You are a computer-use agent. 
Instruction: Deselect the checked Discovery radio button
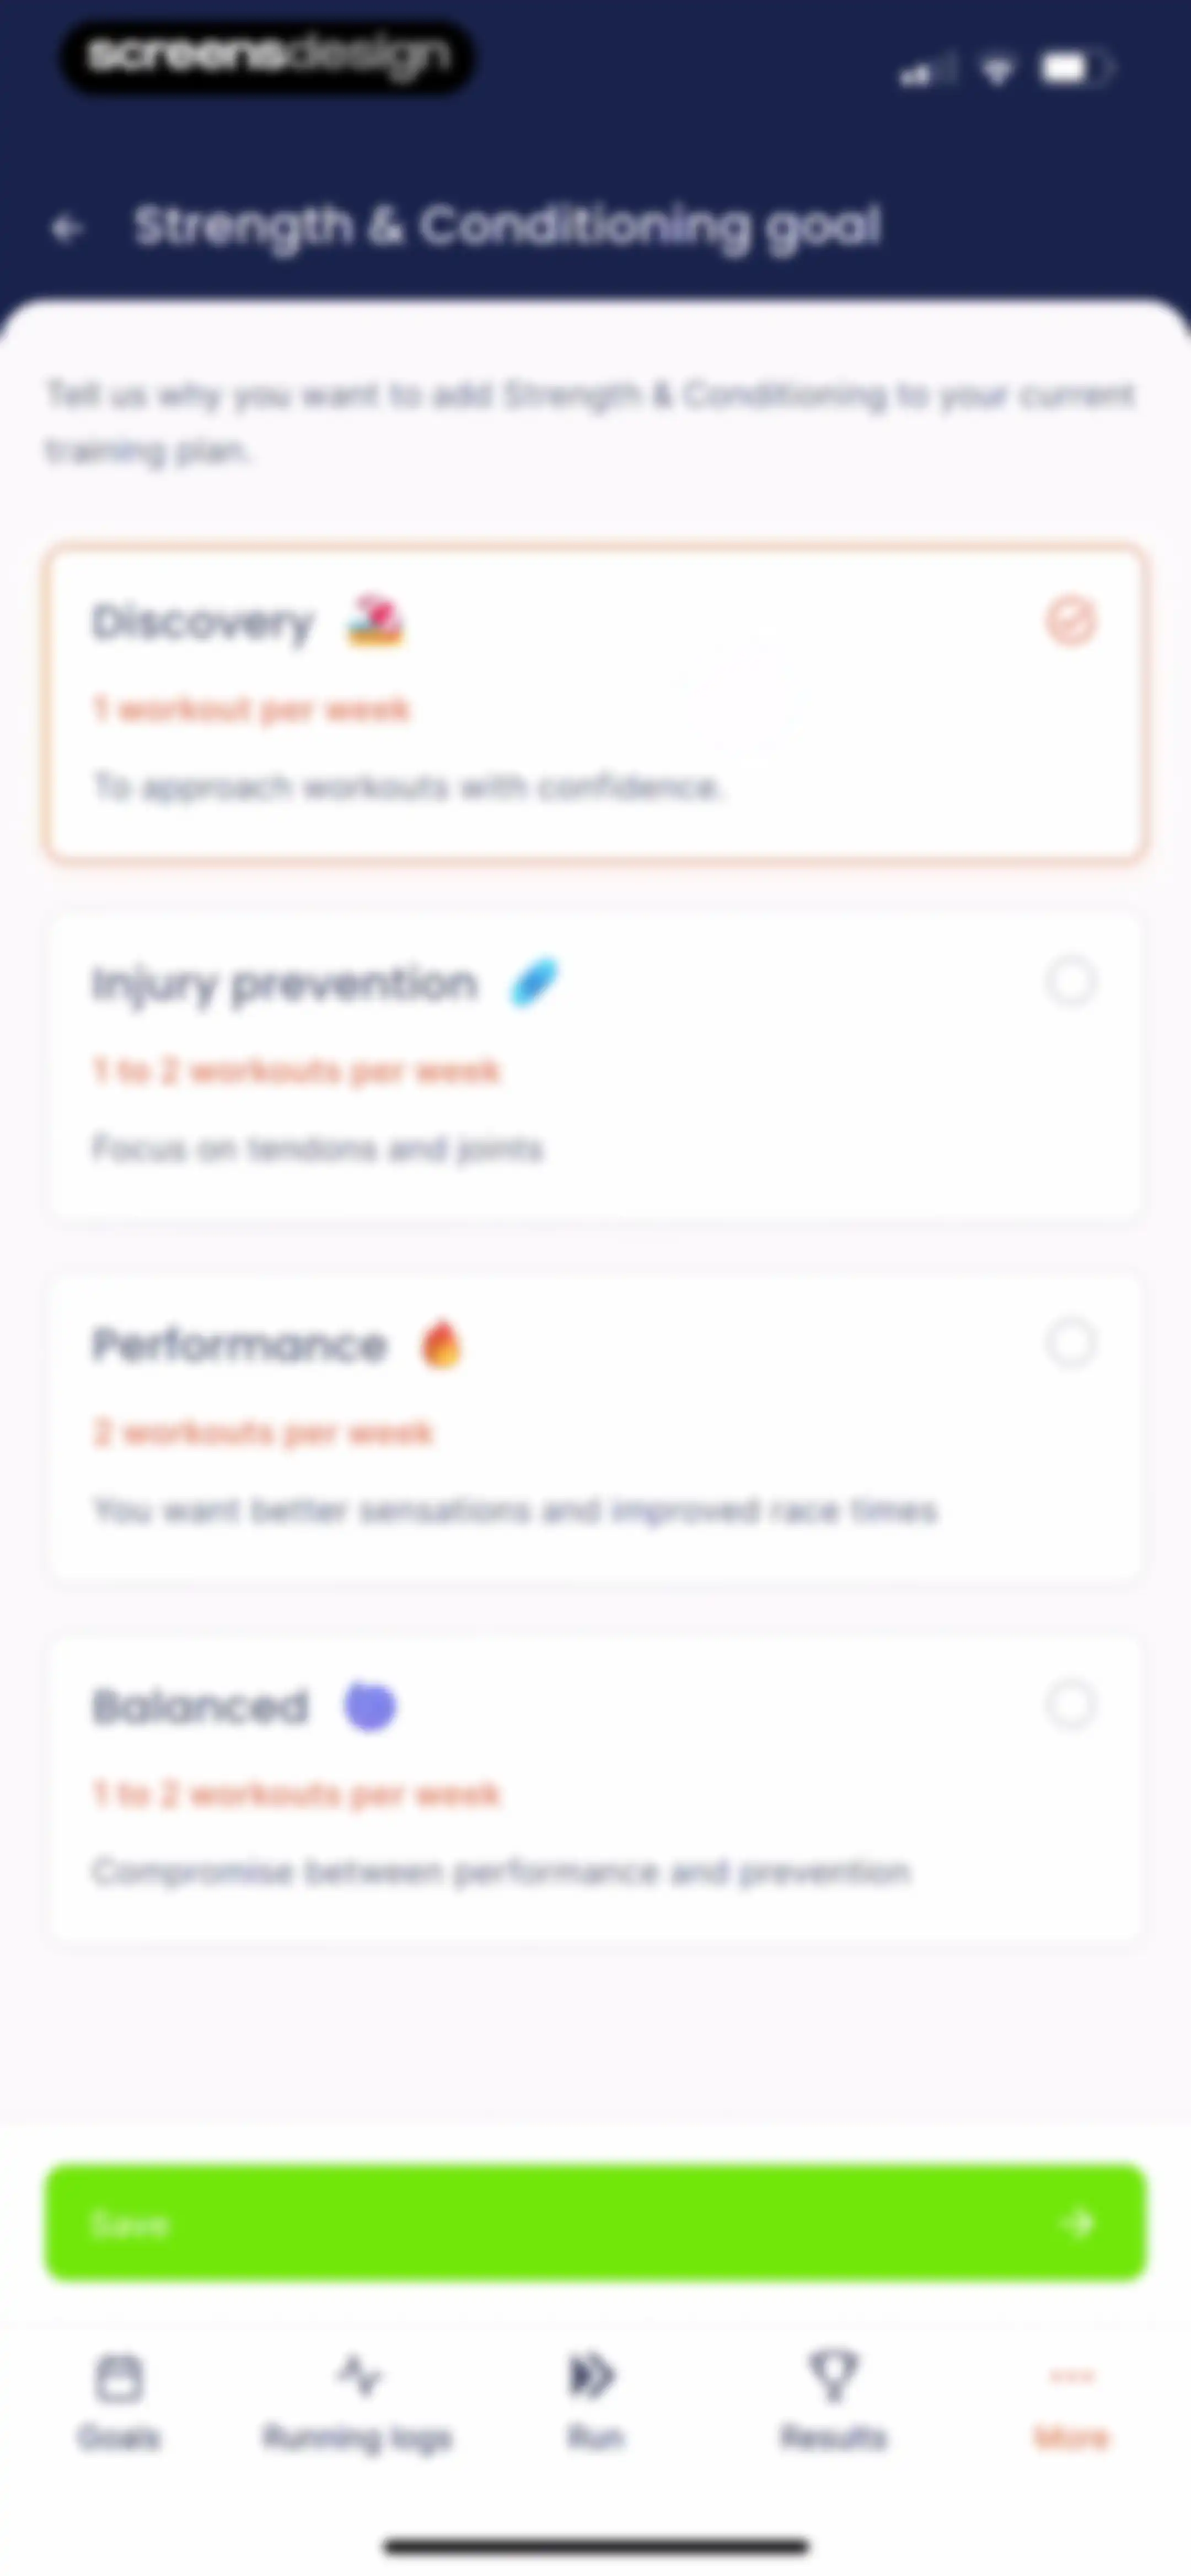coord(1071,621)
